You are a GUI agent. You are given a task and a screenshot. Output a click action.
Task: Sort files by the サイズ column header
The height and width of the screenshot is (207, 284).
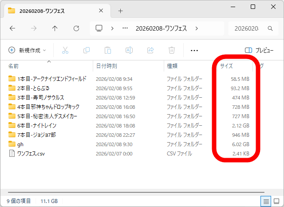(x=226, y=66)
